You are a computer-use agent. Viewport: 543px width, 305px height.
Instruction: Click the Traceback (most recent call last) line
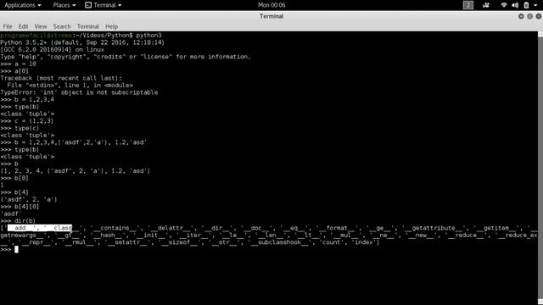pos(61,79)
